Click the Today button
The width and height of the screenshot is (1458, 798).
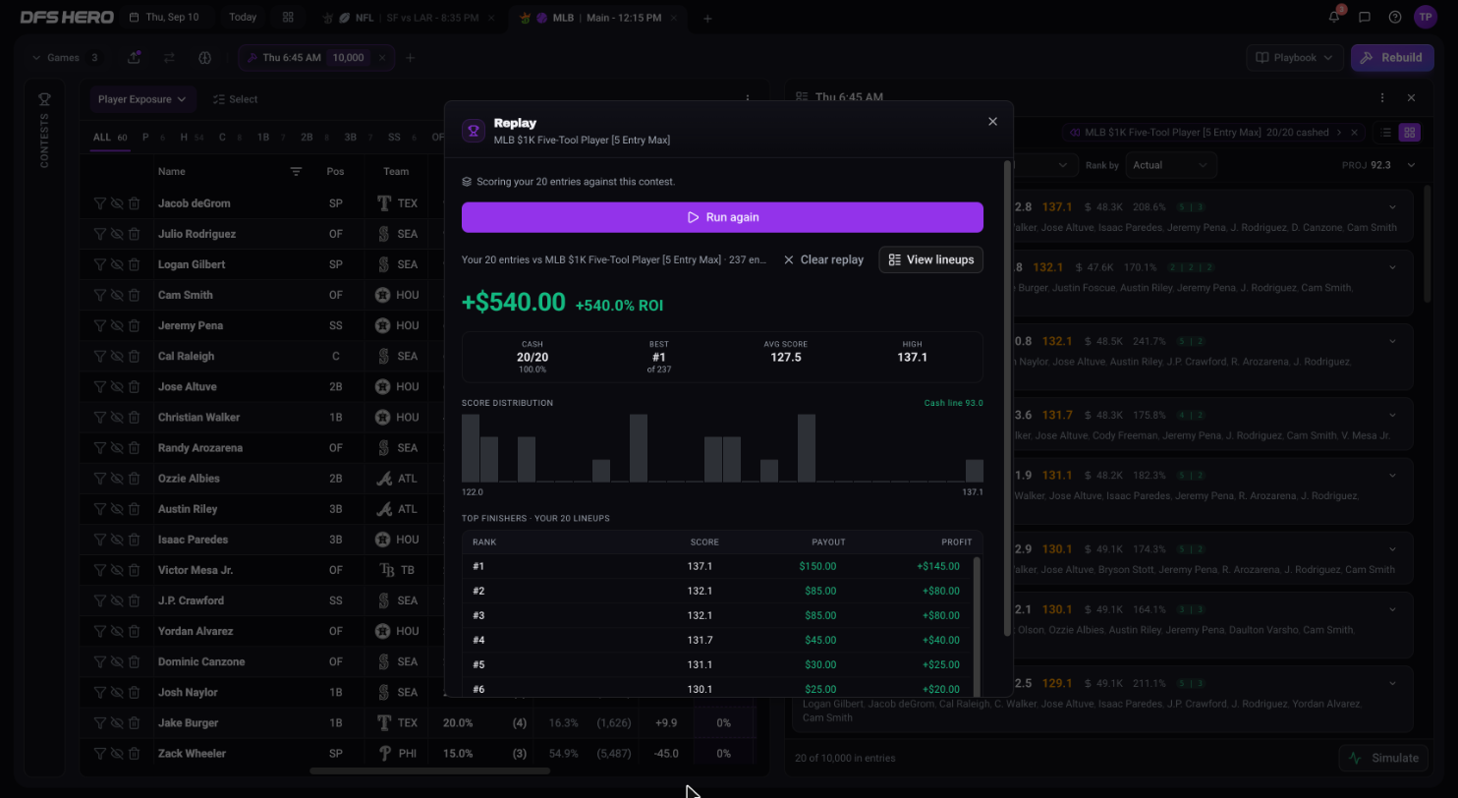[x=243, y=18]
